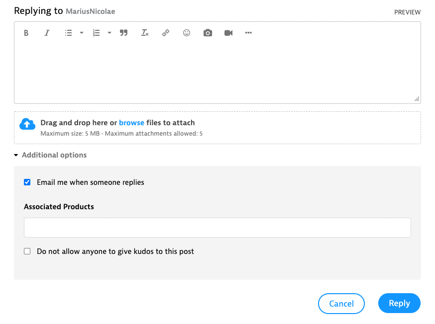Insert a numbered list
435x324 pixels.
pos(97,33)
